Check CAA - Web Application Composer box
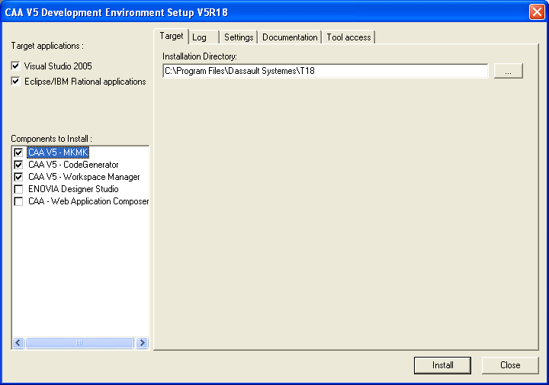549x385 pixels. coord(18,201)
